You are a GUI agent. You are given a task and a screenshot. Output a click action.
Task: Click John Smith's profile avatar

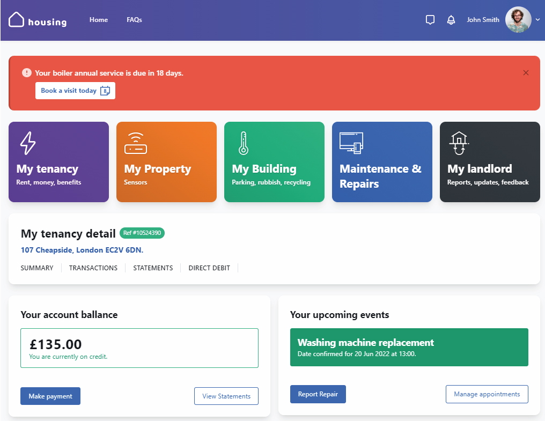pos(518,20)
